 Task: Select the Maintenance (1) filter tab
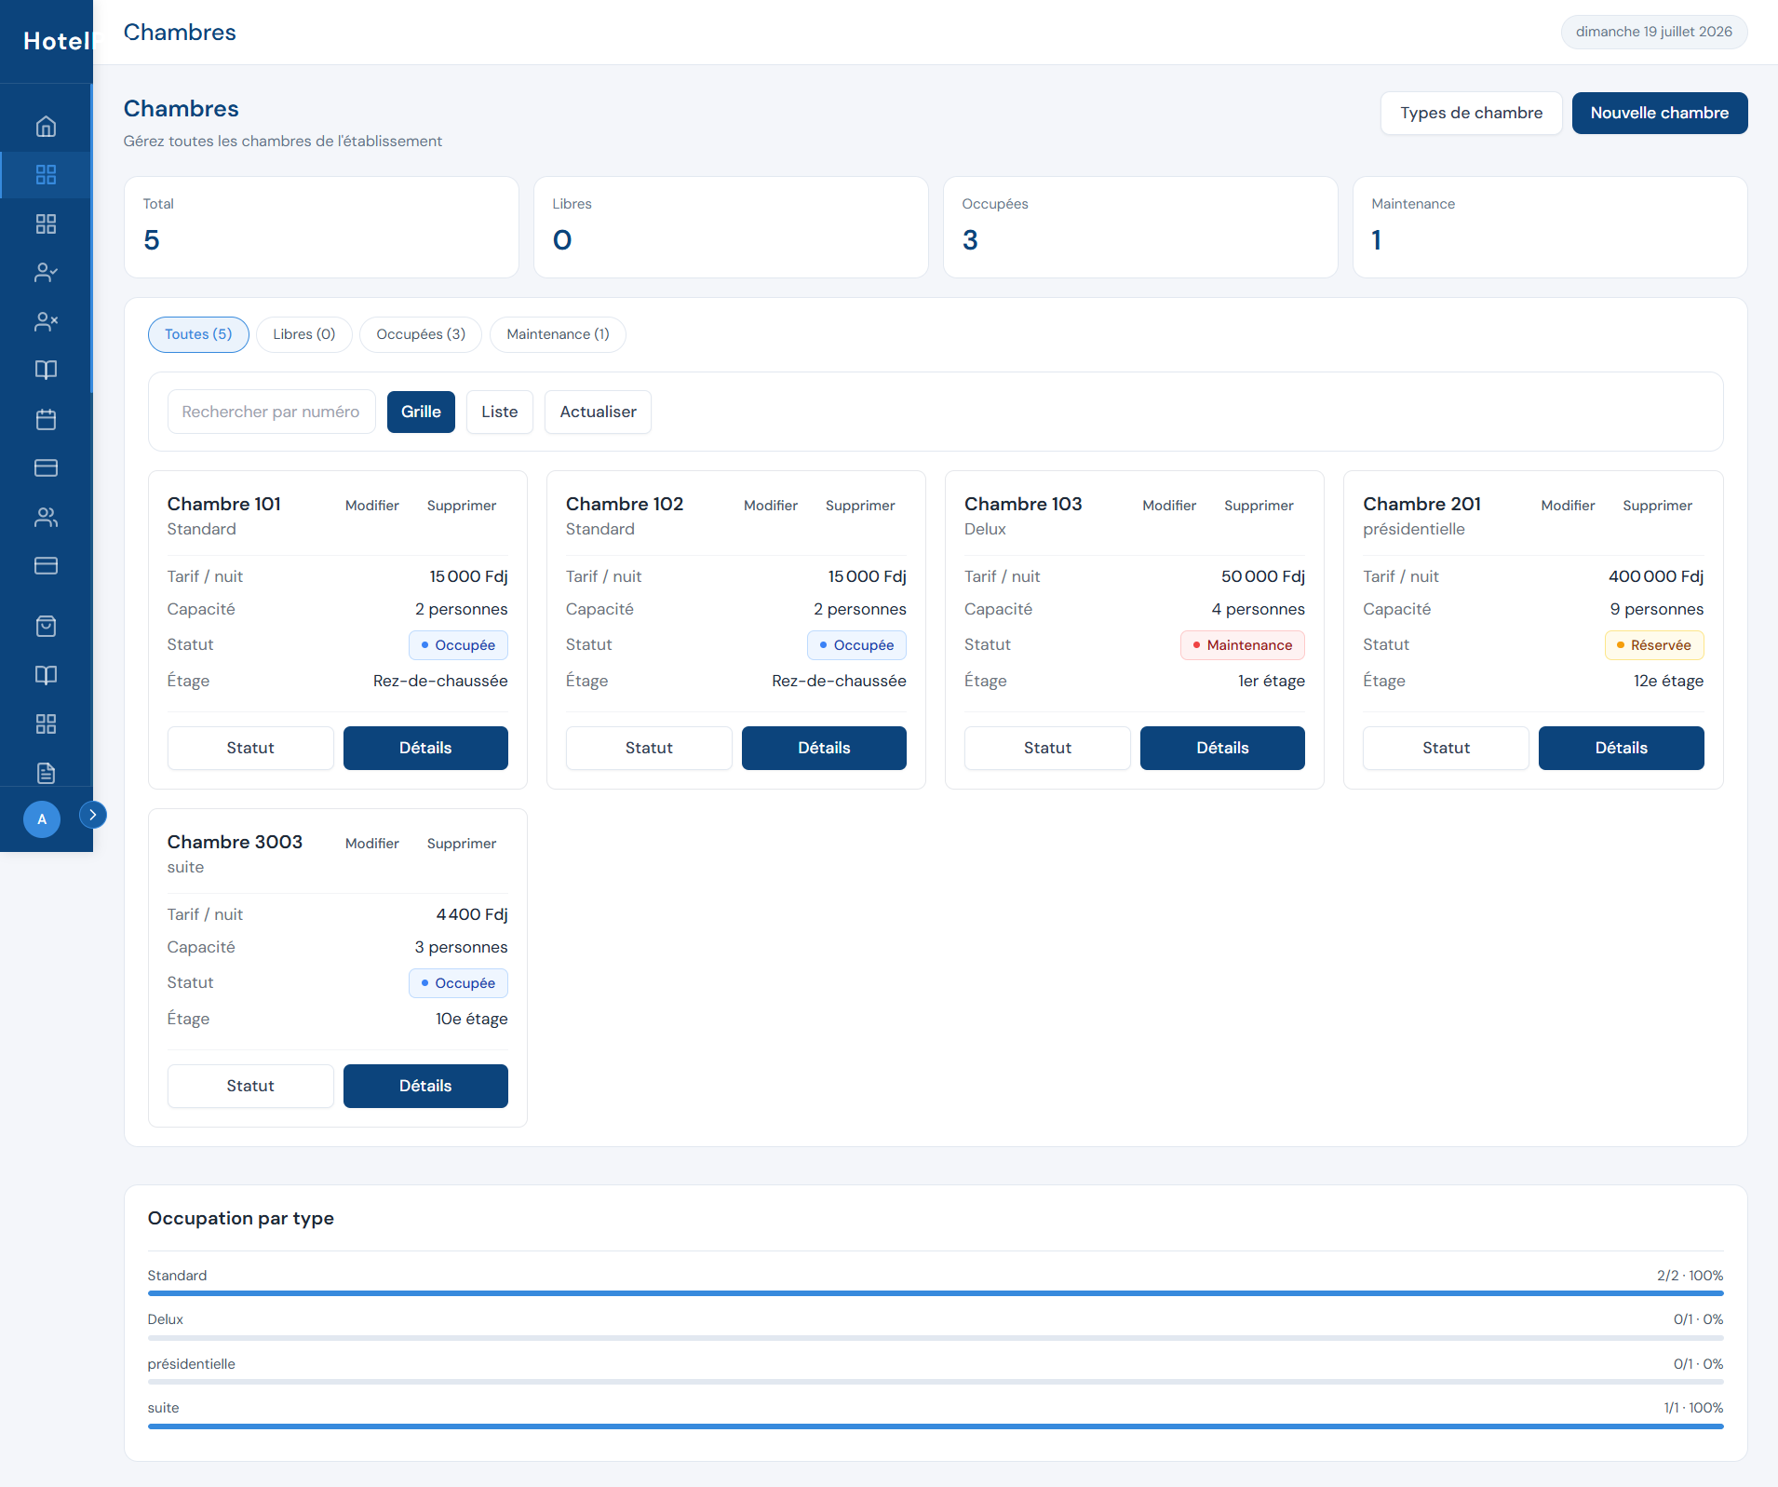pyautogui.click(x=558, y=334)
